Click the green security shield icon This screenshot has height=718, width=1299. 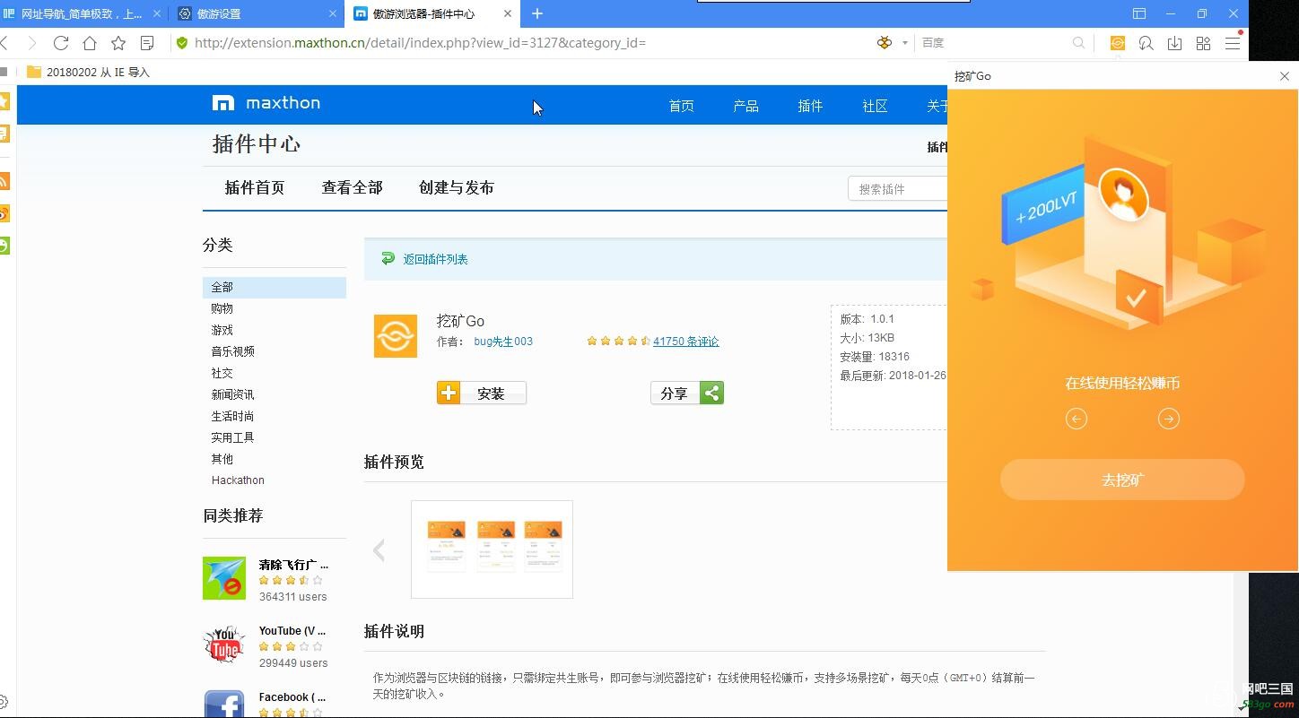[182, 43]
